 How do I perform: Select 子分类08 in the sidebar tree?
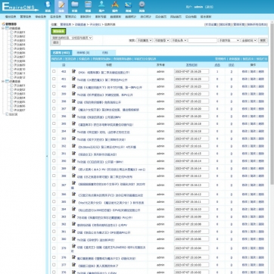tap(19, 61)
